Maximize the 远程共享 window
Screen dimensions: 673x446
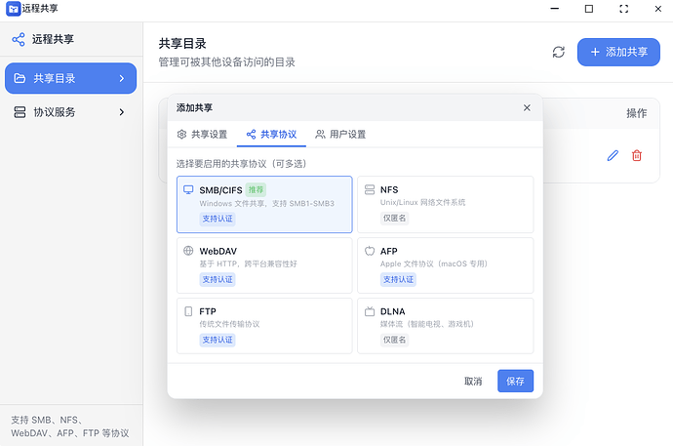click(x=589, y=9)
